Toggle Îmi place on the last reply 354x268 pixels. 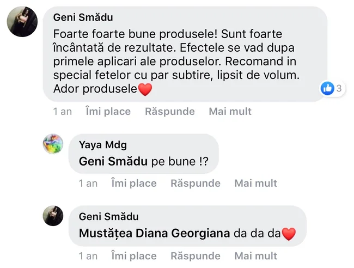[x=133, y=255]
